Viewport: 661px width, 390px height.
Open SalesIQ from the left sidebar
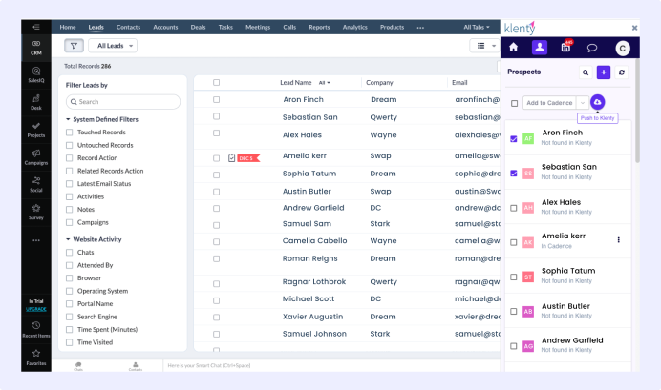tap(35, 74)
